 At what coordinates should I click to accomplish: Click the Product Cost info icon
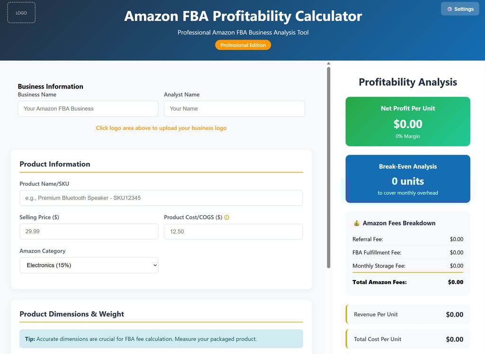[x=226, y=218]
